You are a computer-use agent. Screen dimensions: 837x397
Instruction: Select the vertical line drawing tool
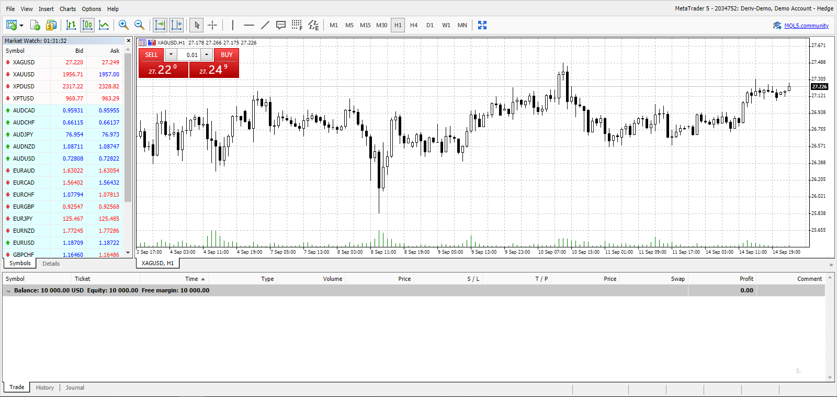[233, 25]
